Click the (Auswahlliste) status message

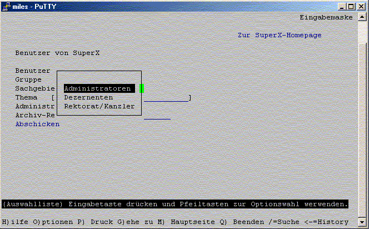175,204
